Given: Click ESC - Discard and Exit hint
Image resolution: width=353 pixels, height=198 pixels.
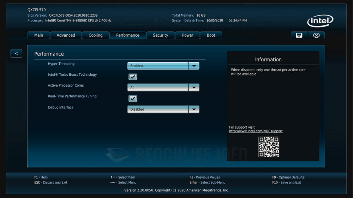Looking at the screenshot, I should 50,182.
